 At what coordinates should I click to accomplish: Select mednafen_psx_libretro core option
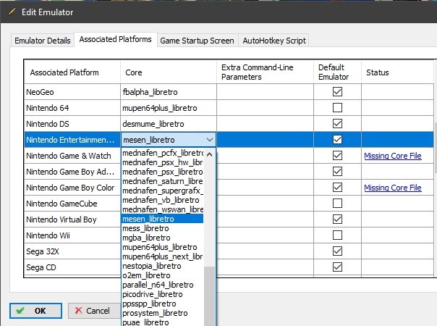163,172
